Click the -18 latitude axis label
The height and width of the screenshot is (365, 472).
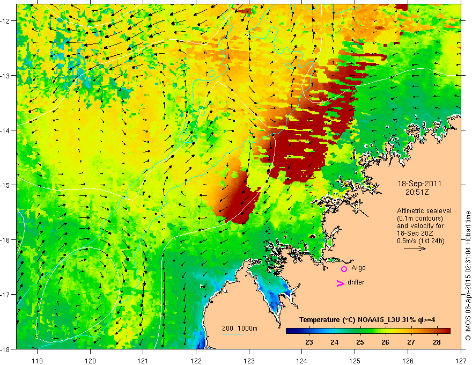pyautogui.click(x=5, y=349)
